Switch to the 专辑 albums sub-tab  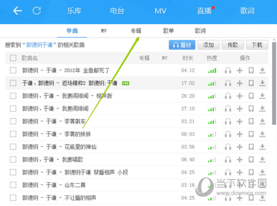136,31
